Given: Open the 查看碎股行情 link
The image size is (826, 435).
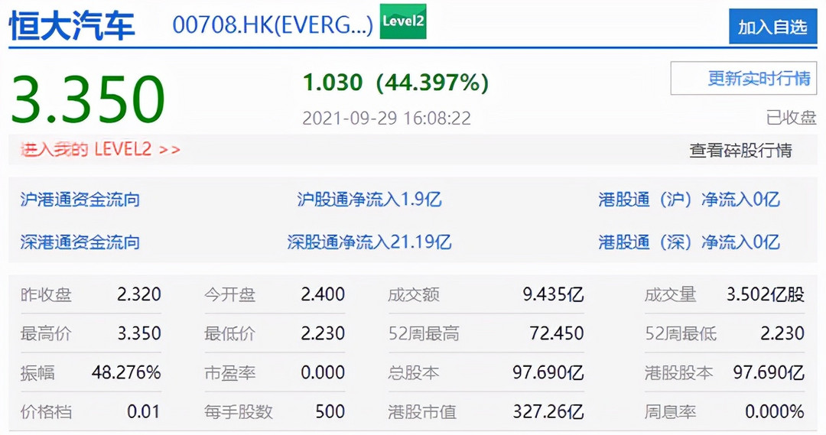Looking at the screenshot, I should pyautogui.click(x=740, y=151).
